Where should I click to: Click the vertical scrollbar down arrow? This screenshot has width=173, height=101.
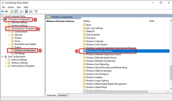(171, 89)
